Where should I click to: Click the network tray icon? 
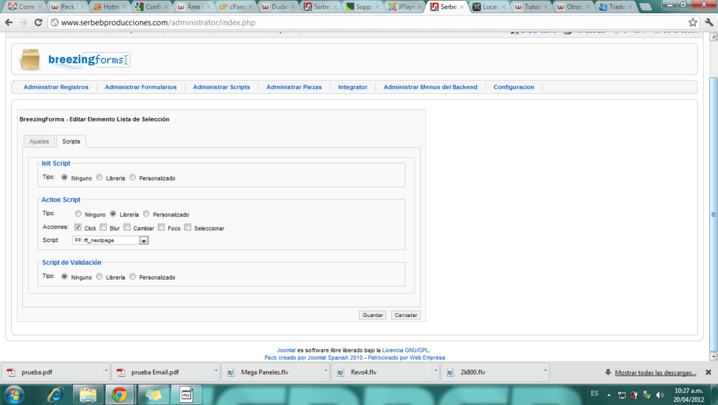[621, 395]
